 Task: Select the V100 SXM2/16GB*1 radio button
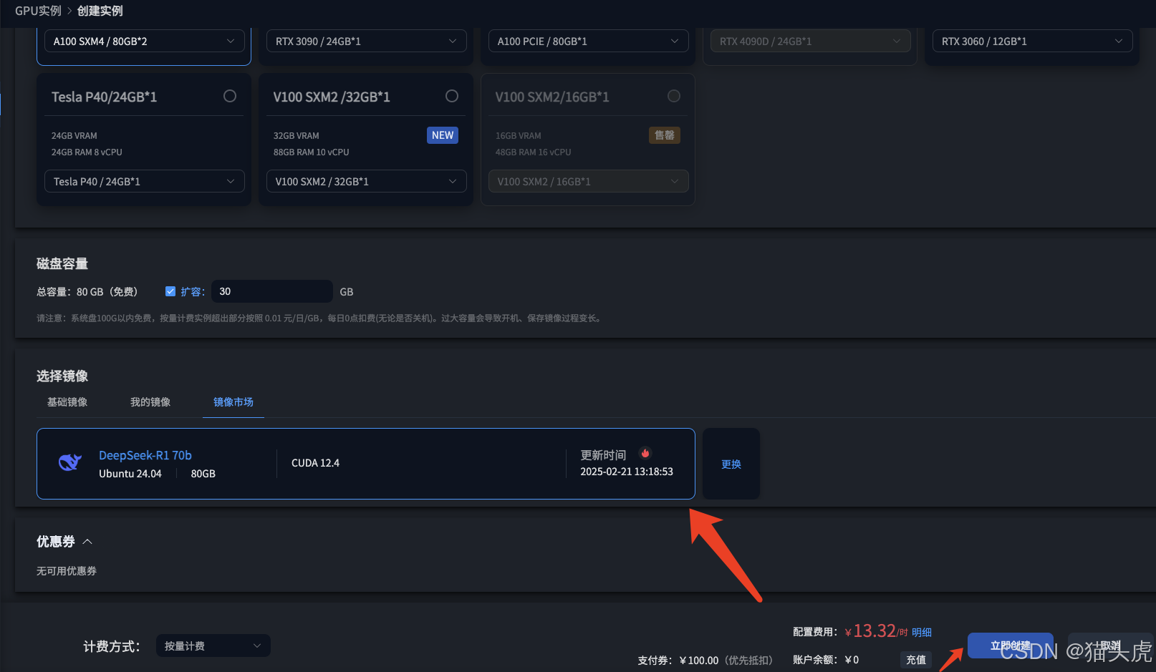(x=674, y=96)
